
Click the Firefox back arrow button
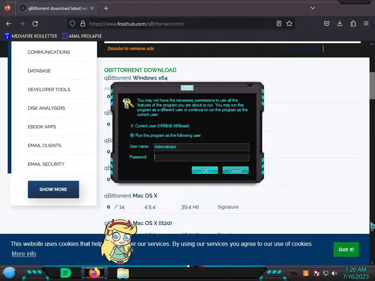pos(9,24)
